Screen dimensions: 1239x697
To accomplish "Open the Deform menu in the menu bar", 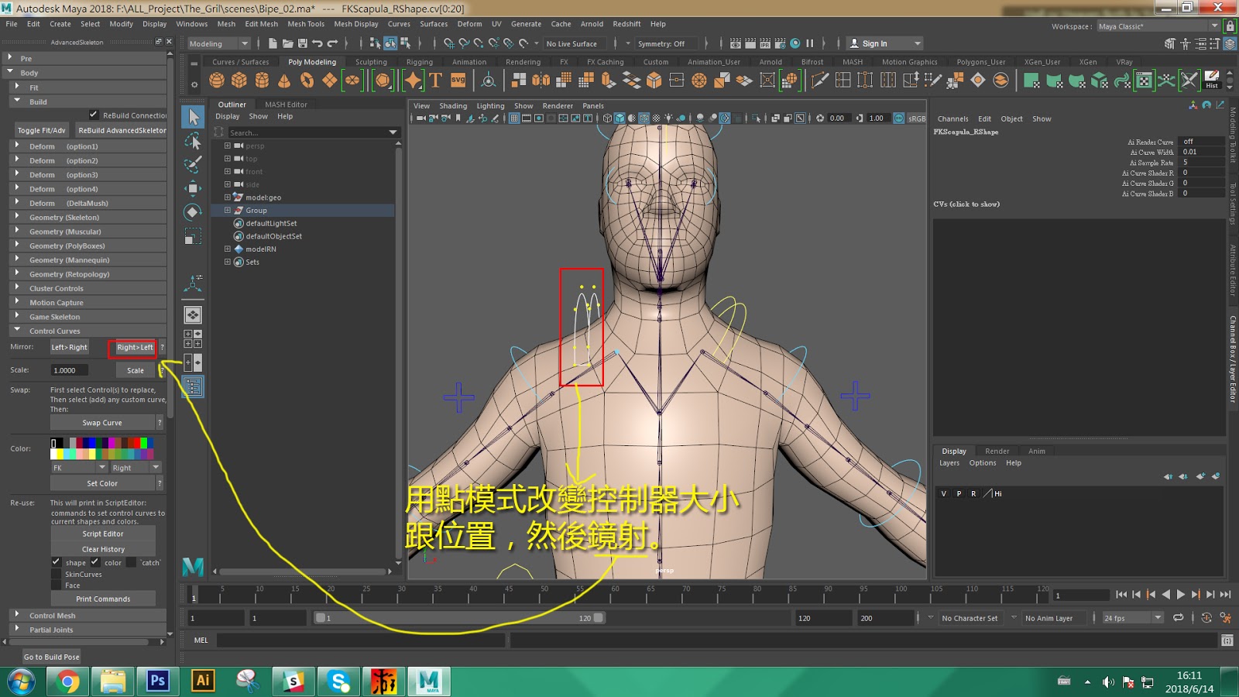I will [469, 24].
